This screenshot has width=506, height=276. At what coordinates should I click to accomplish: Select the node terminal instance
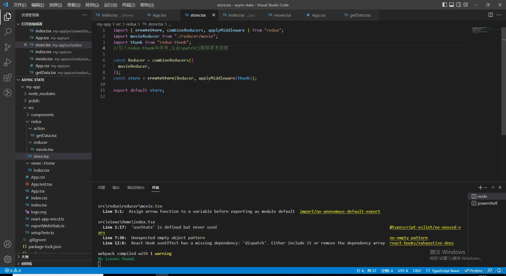[x=487, y=196]
